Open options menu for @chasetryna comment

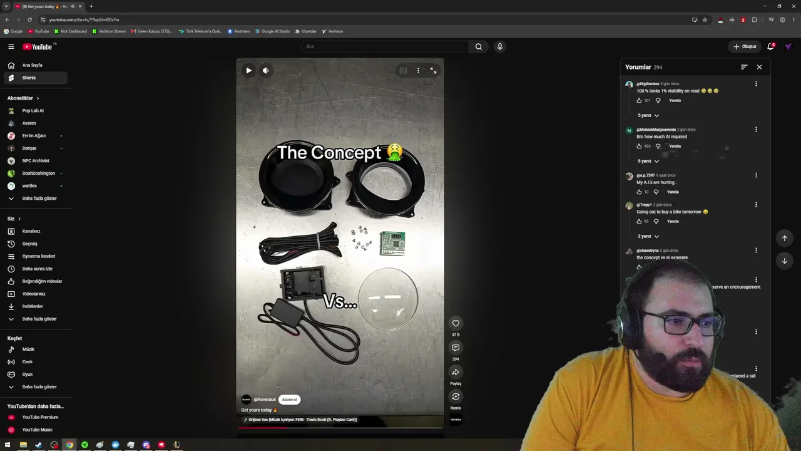[756, 251]
